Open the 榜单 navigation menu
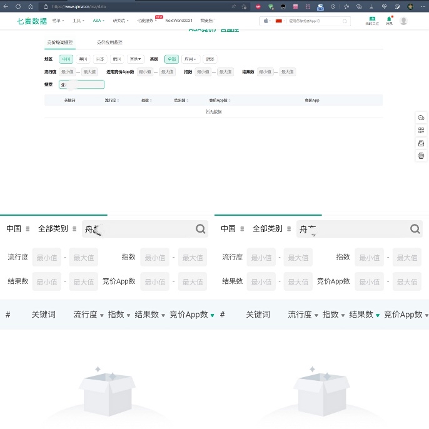Viewport: 429px width, 429px height. point(58,21)
